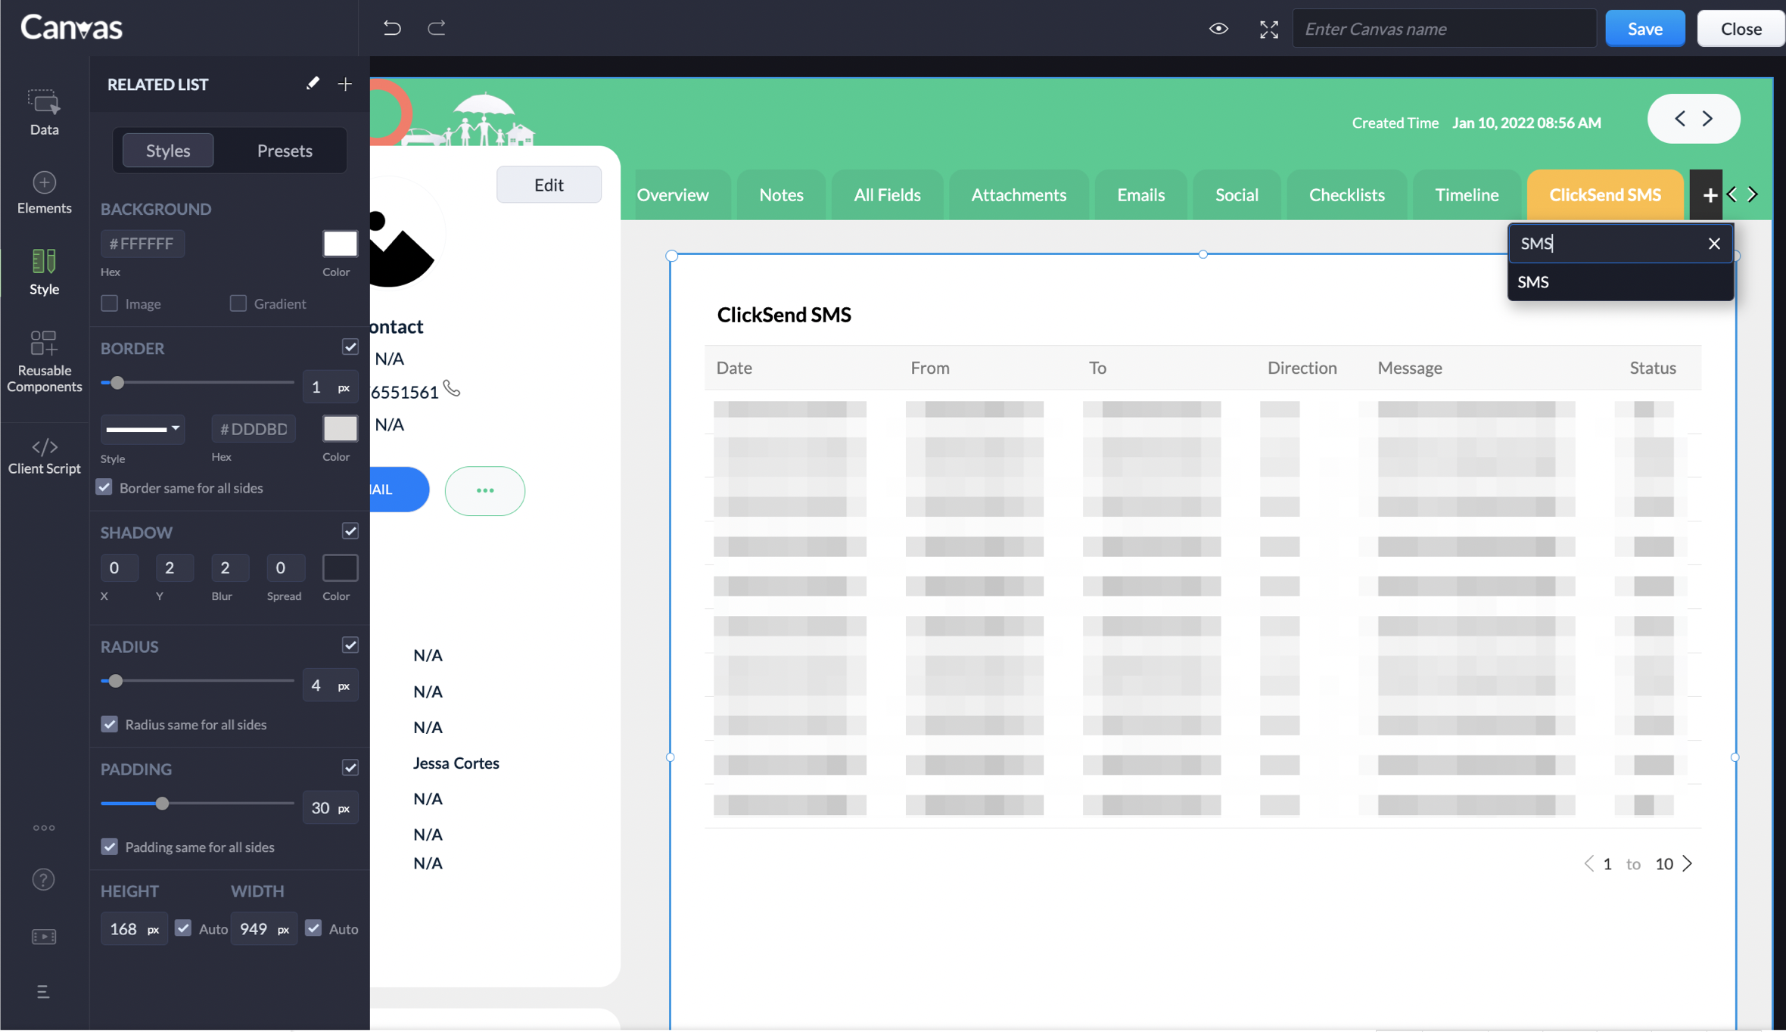Open the Attachments tab
1786x1032 pixels.
(1019, 195)
